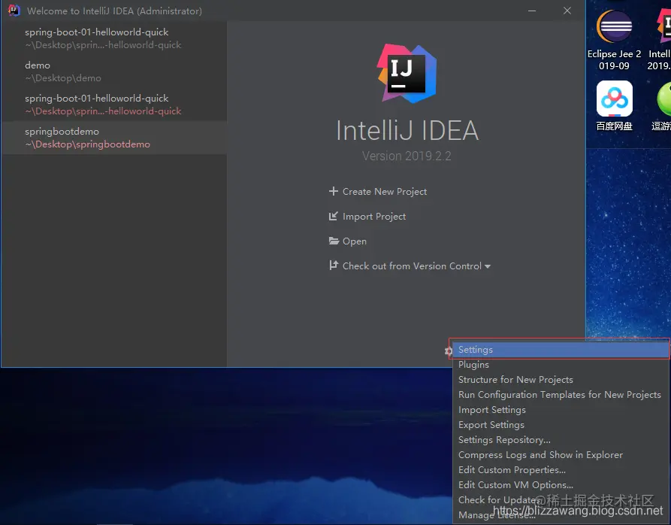
Task: Open the Eclipse Jee 2019-09 desktop shortcut
Action: tap(614, 41)
